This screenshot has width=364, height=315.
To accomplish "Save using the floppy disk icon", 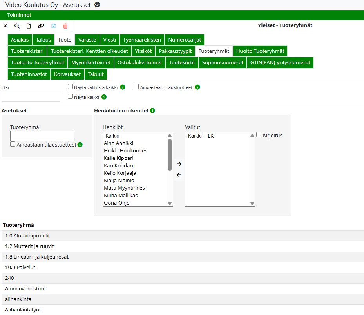I will coord(54,26).
